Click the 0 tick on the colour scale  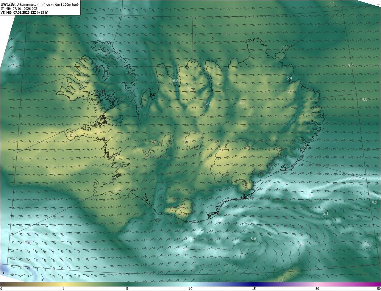pyautogui.click(x=1, y=289)
